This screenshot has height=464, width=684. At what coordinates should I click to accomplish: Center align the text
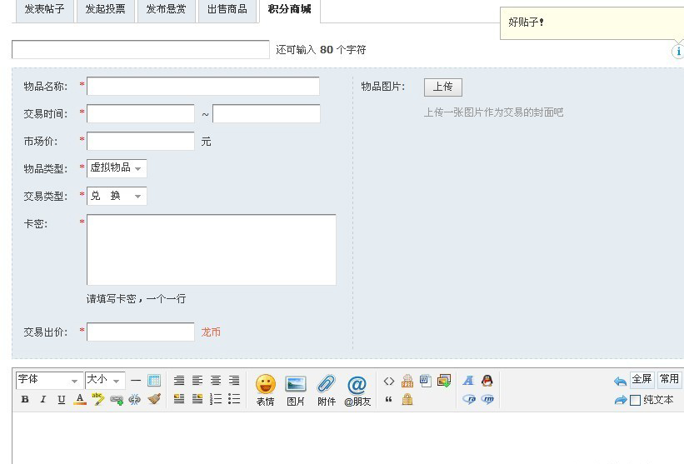coord(216,380)
